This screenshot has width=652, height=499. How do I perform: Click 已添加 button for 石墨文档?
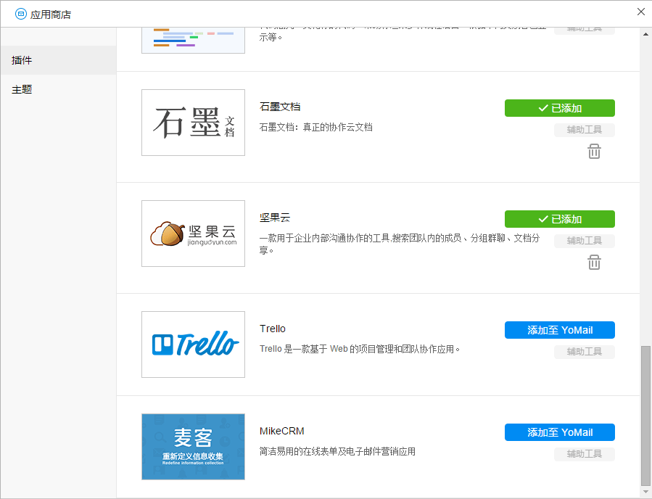pyautogui.click(x=560, y=108)
